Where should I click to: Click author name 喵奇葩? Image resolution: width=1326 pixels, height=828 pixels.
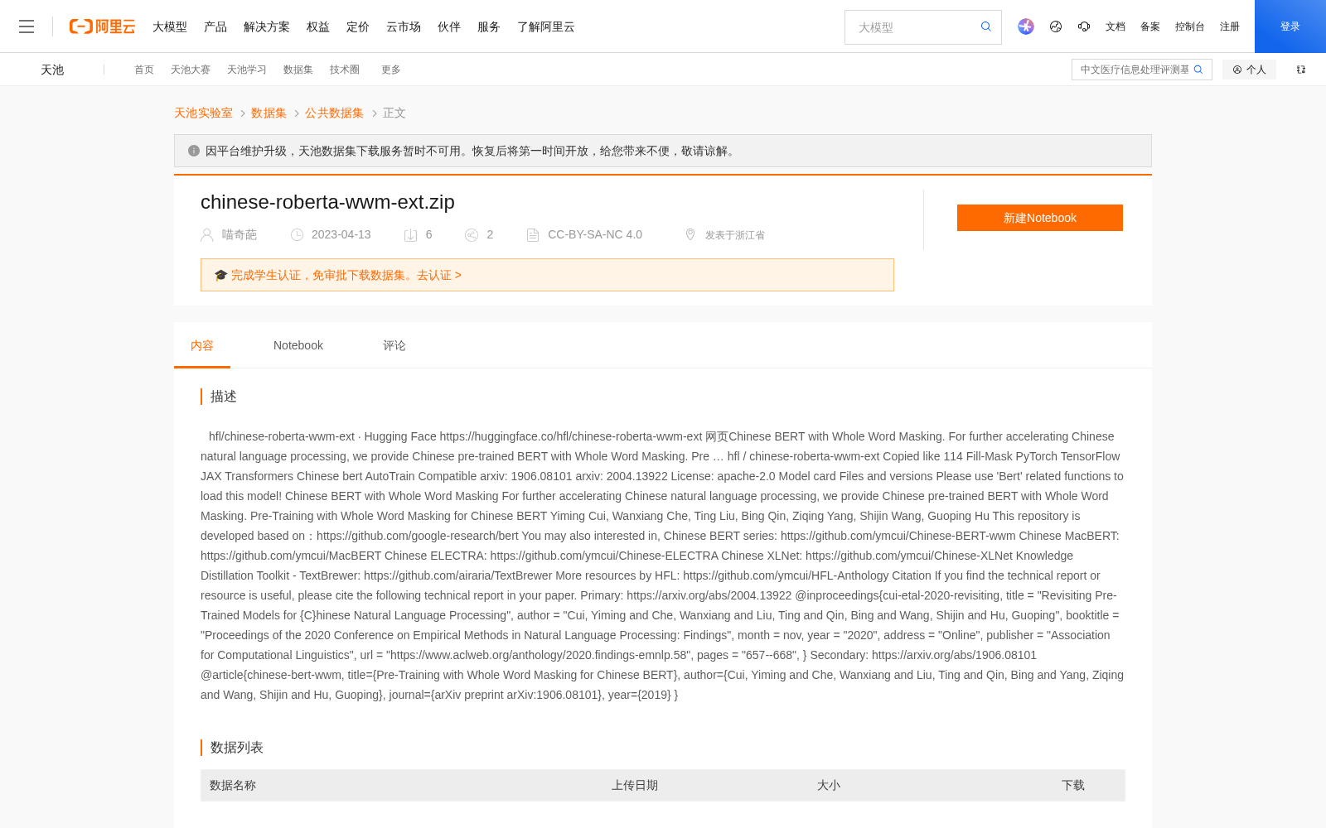point(240,234)
